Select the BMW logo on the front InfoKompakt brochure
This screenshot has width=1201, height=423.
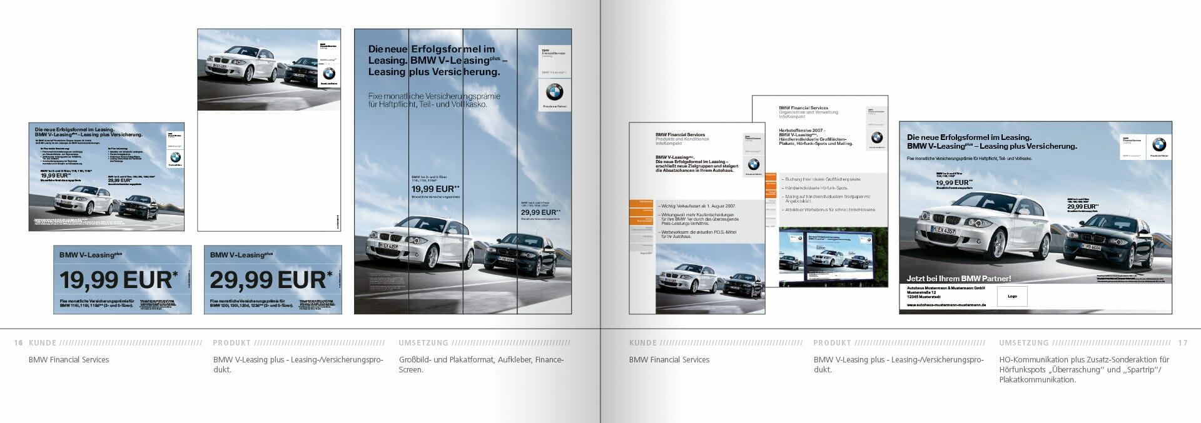[754, 164]
